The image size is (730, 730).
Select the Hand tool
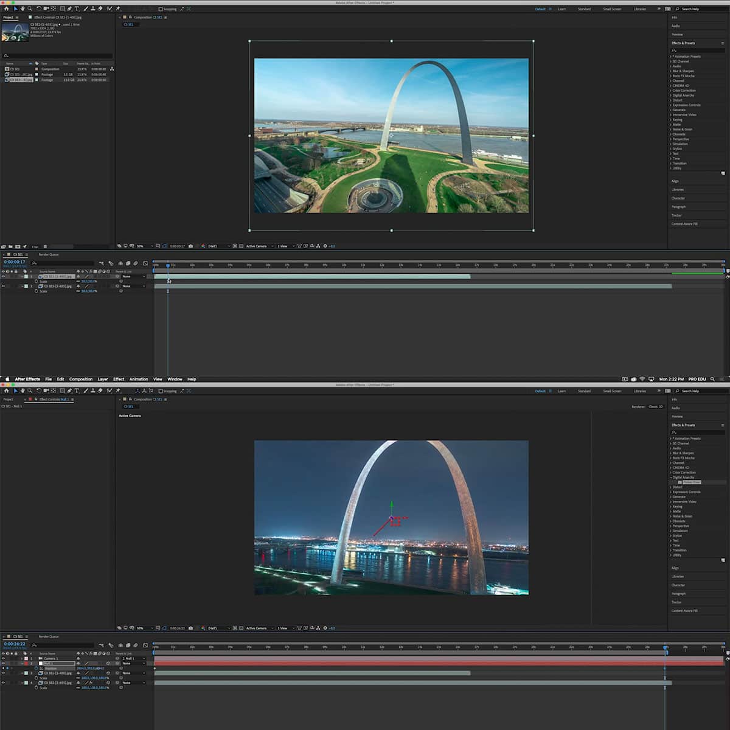coord(23,9)
